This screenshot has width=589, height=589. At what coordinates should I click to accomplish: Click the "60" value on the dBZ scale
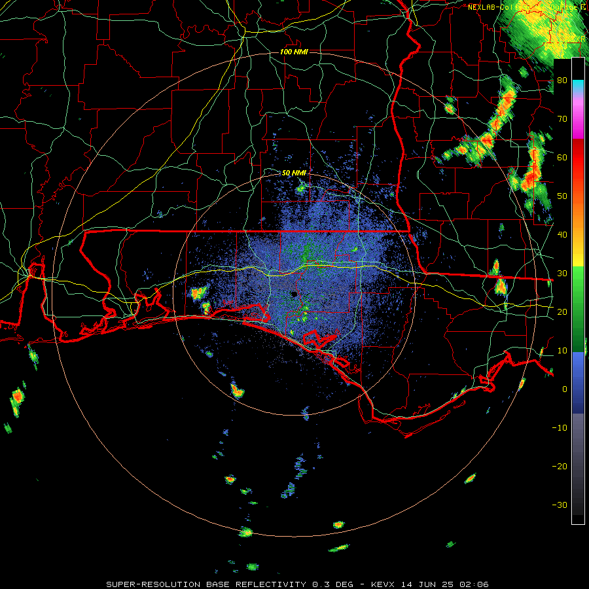point(562,157)
